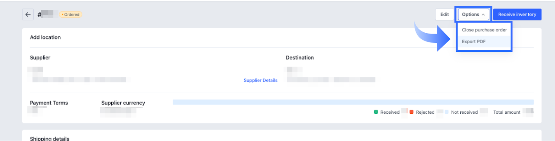This screenshot has height=141, width=555.
Task: Click the Shipping details section heading
Action: (50, 139)
